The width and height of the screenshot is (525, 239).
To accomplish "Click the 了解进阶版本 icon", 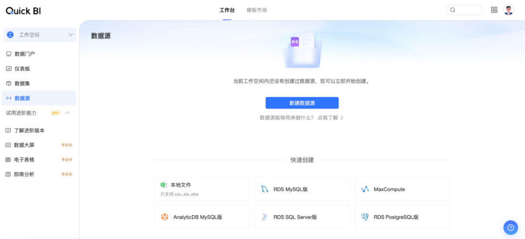I will 8,131.
